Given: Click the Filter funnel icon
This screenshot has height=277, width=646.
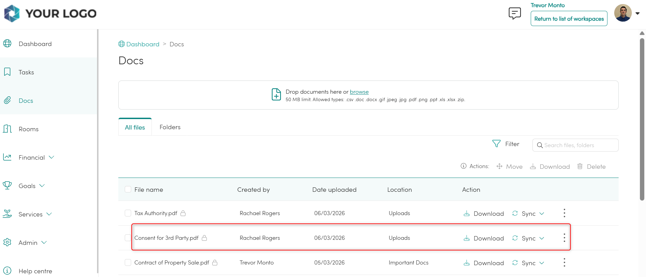Looking at the screenshot, I should tap(496, 144).
